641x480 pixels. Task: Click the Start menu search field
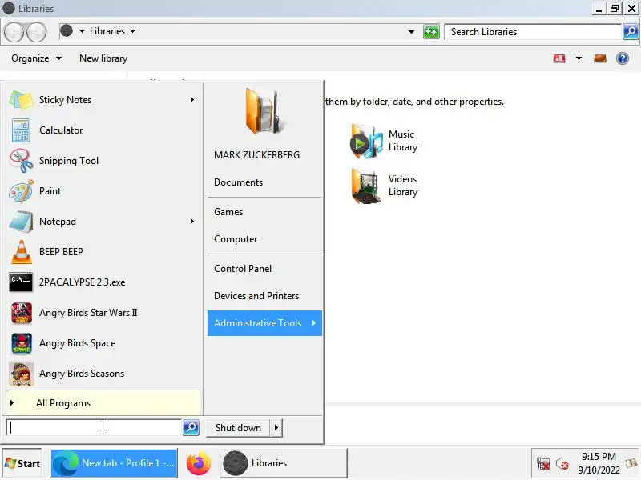tap(94, 428)
